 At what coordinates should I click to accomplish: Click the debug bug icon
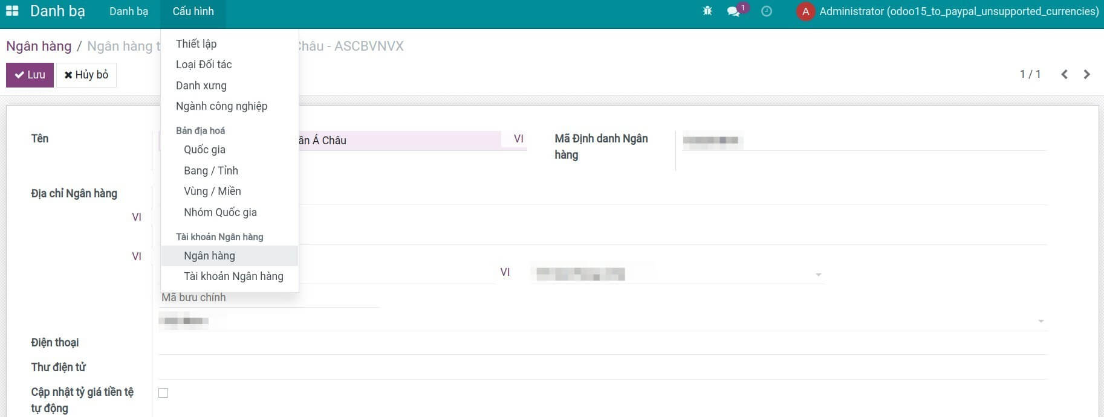(707, 11)
